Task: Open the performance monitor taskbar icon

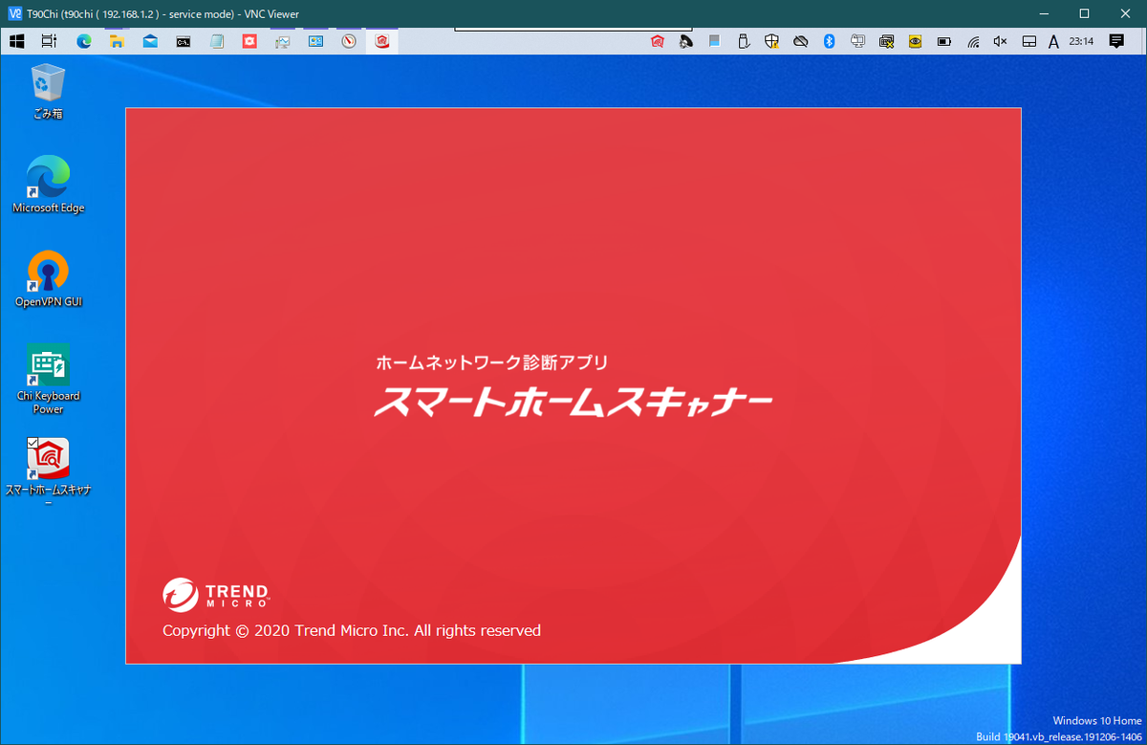Action: [x=282, y=41]
